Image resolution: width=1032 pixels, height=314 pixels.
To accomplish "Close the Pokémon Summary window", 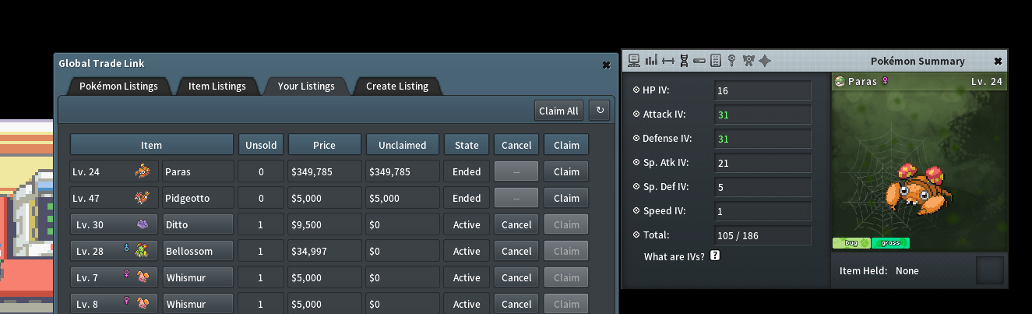I will (x=998, y=61).
